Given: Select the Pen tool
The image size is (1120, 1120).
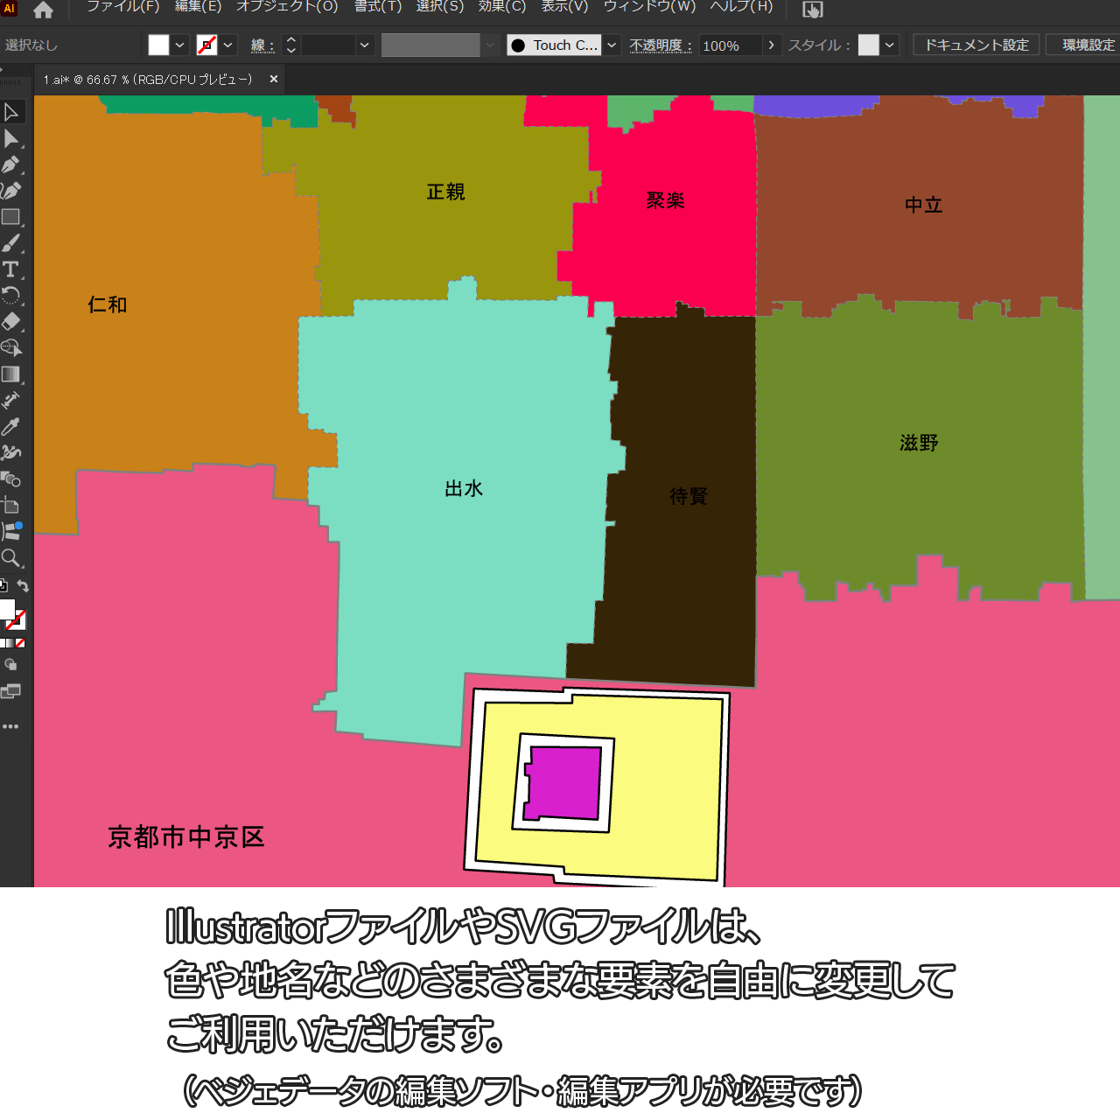Looking at the screenshot, I should (x=11, y=164).
